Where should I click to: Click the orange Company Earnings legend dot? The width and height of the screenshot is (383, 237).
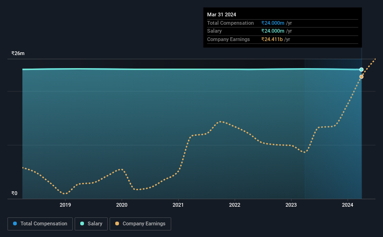(x=117, y=223)
